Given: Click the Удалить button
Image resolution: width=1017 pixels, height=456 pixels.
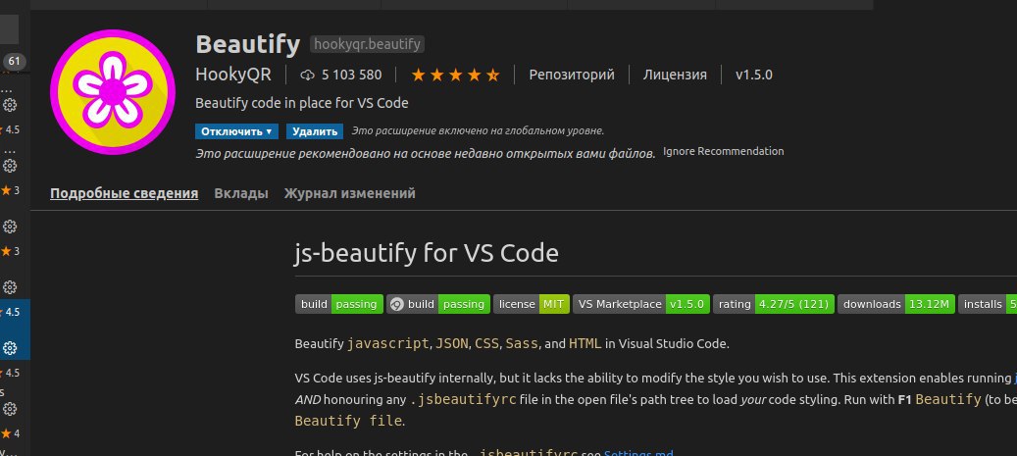Looking at the screenshot, I should [x=315, y=131].
